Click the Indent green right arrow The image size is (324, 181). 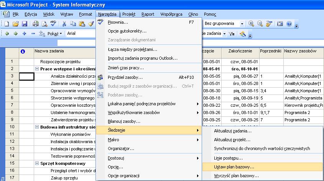[x=15, y=33]
